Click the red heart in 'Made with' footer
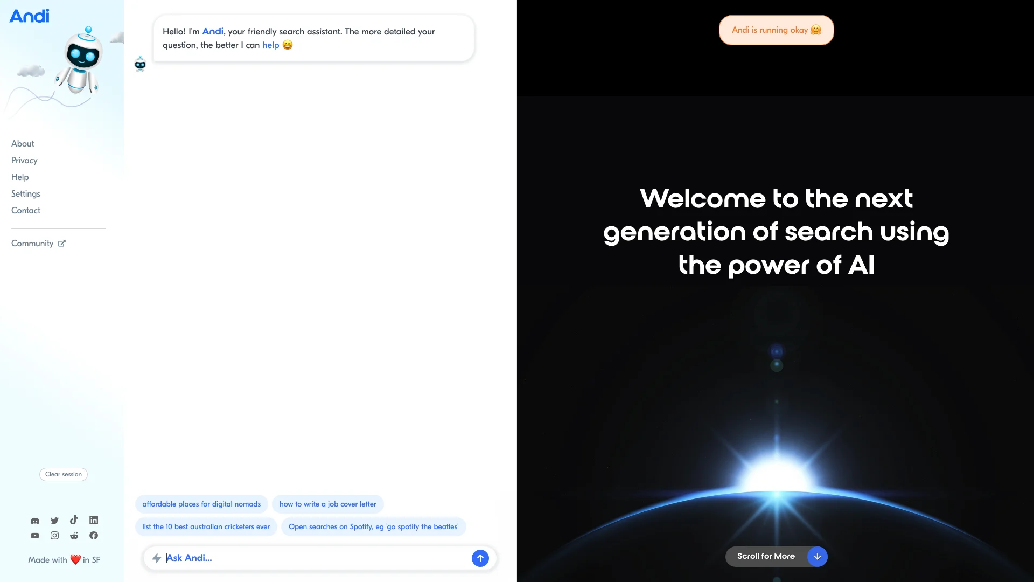Viewport: 1034px width, 582px height. click(x=75, y=560)
